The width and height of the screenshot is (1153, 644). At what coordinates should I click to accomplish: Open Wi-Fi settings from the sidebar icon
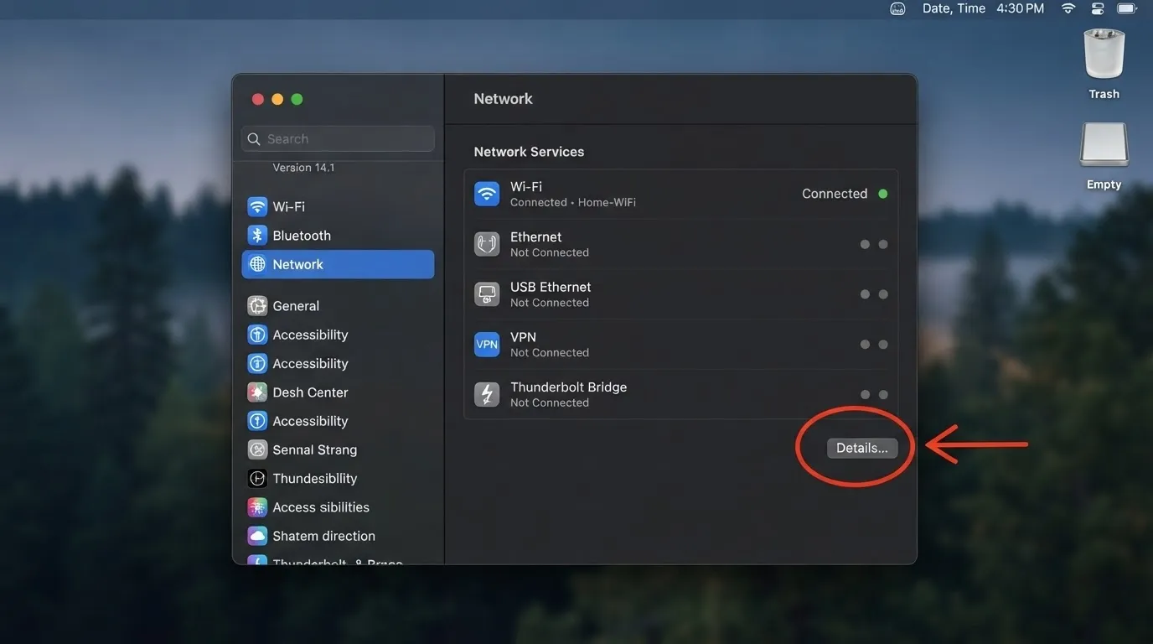[257, 206]
